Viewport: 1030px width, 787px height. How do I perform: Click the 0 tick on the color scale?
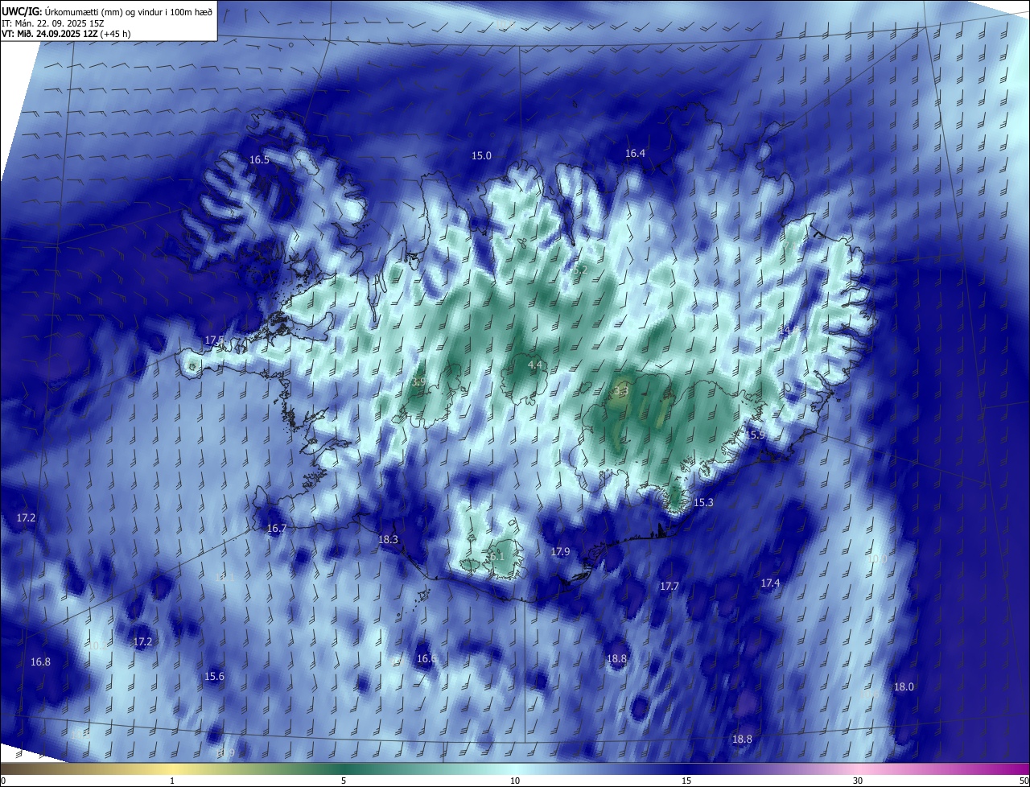point(3,781)
